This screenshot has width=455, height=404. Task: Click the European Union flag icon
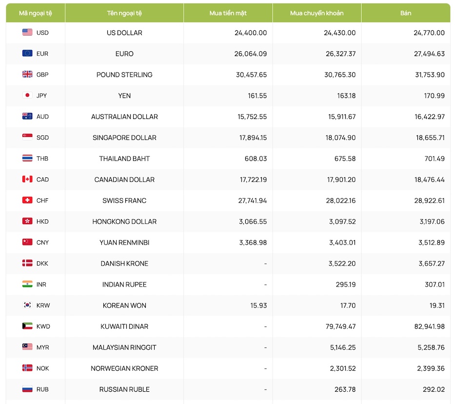point(27,54)
